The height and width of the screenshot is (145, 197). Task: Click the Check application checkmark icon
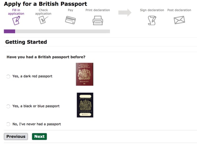43,20
